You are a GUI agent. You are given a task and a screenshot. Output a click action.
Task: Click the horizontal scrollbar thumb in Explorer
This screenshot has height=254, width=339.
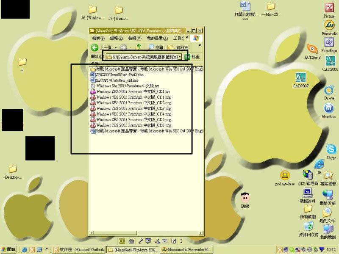click(x=115, y=233)
